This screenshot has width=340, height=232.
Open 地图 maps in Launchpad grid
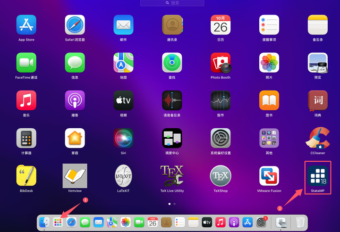(x=123, y=63)
